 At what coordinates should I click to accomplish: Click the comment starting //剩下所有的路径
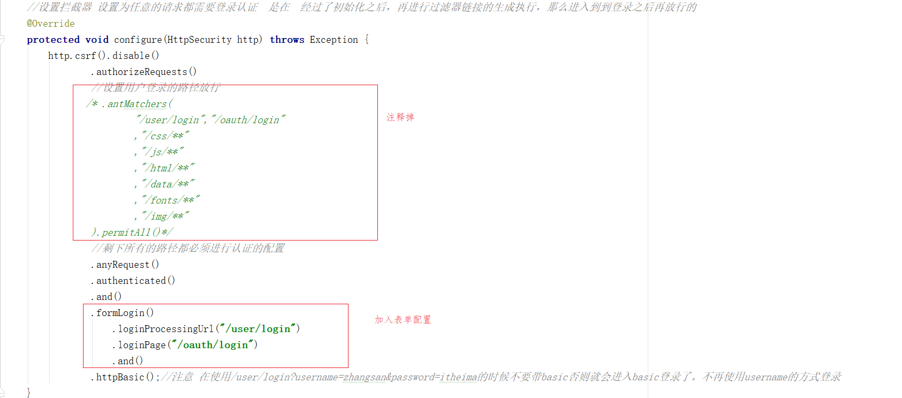[x=188, y=248]
